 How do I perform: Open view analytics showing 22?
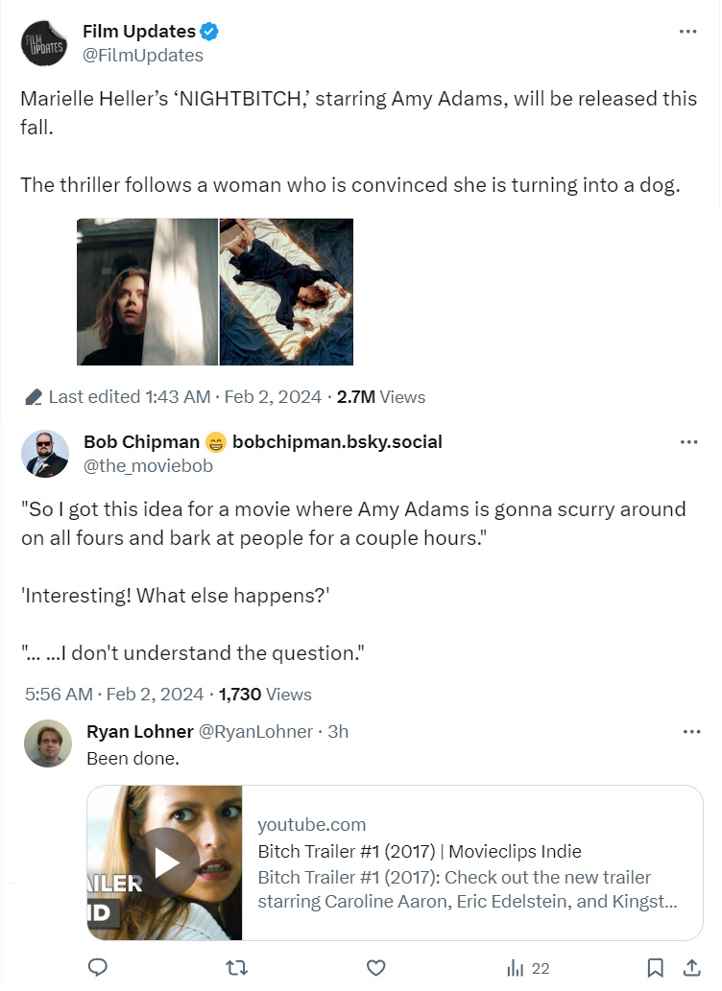point(527,967)
